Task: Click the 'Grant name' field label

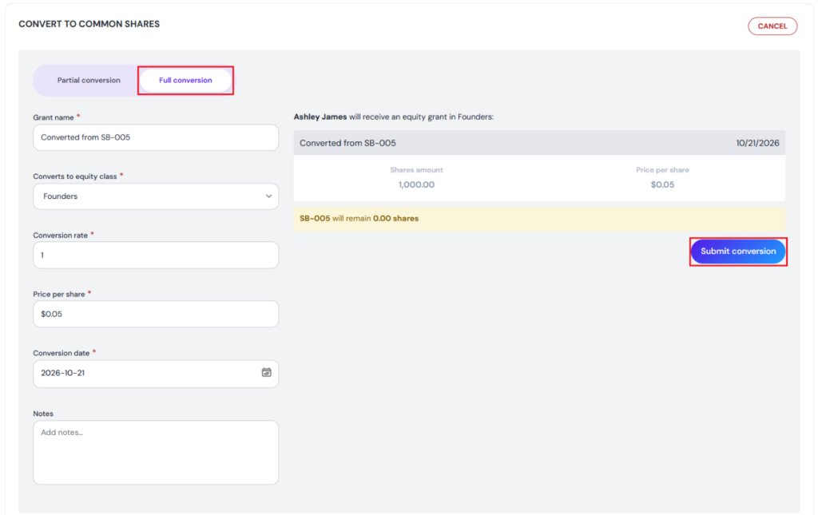Action: (54, 117)
